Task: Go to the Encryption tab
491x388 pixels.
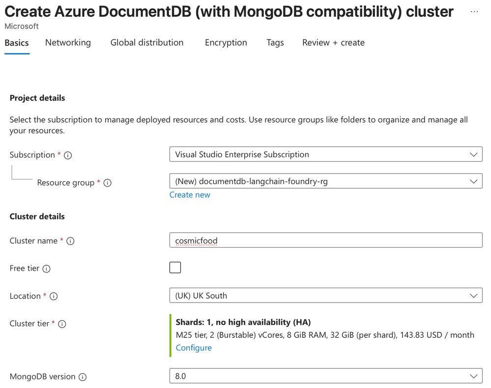Action: click(x=226, y=43)
